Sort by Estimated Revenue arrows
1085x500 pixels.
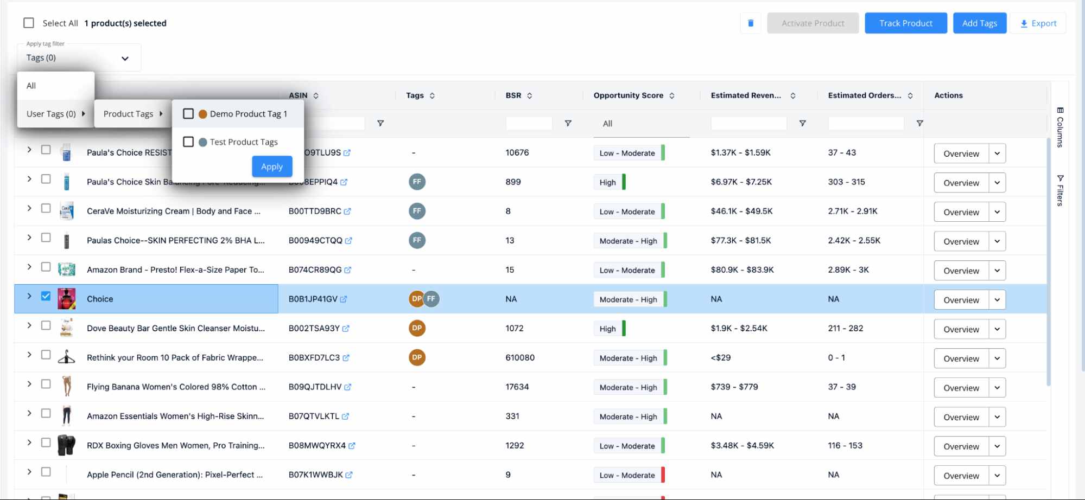793,95
